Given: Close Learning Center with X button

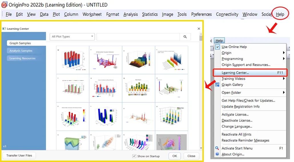Looking at the screenshot, I should 199,29.
